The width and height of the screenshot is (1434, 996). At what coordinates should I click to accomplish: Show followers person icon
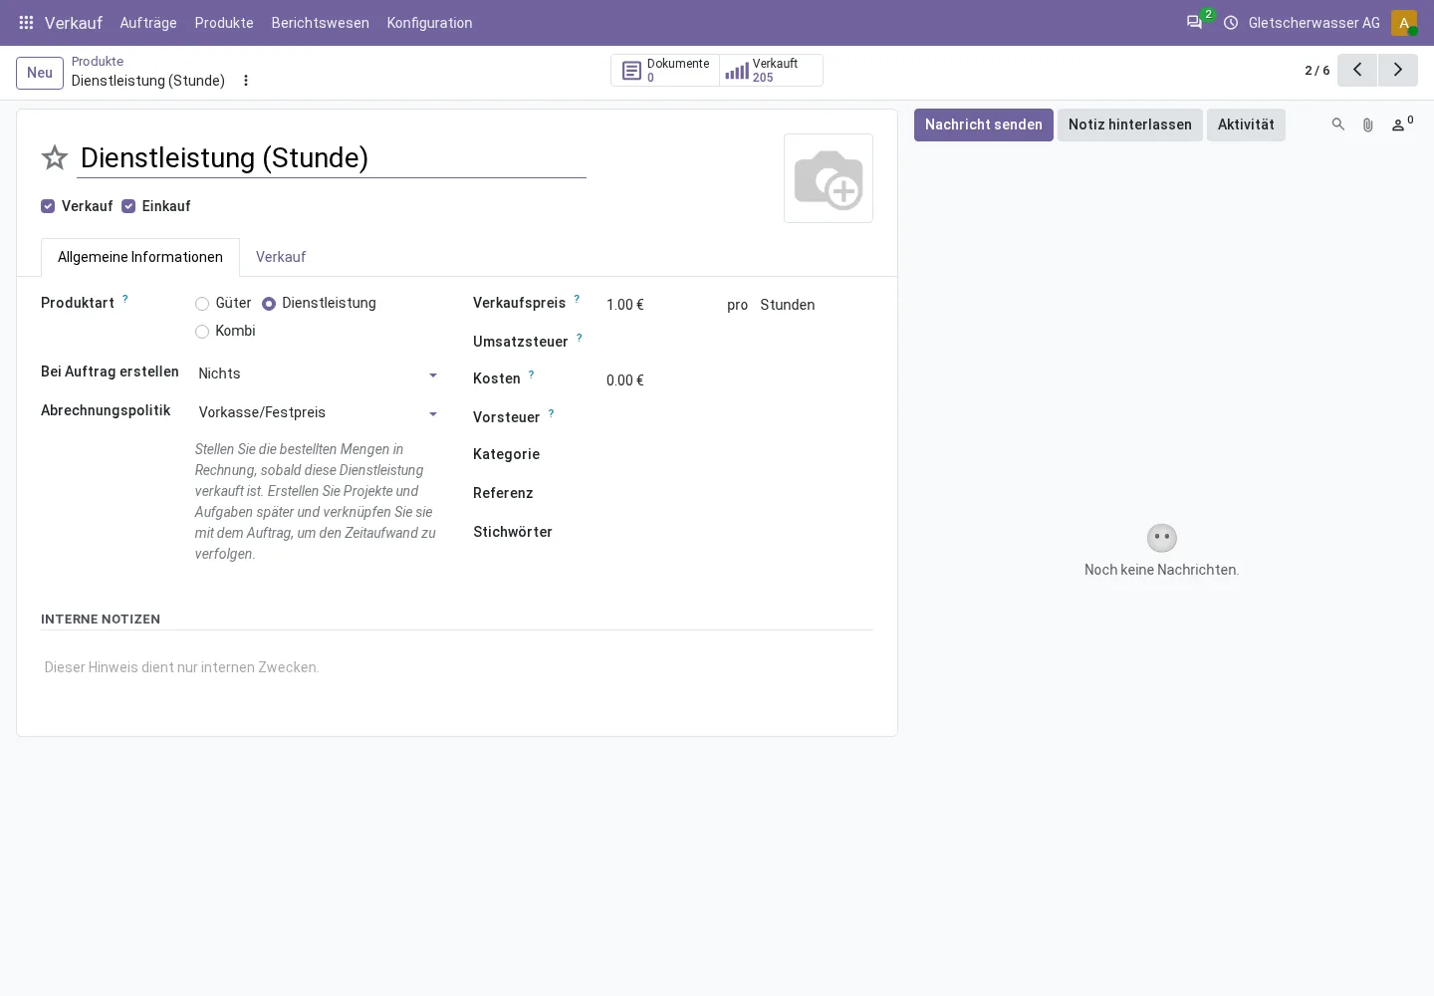tap(1402, 124)
